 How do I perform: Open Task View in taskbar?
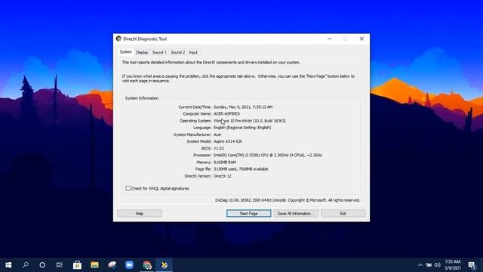[x=59, y=265]
